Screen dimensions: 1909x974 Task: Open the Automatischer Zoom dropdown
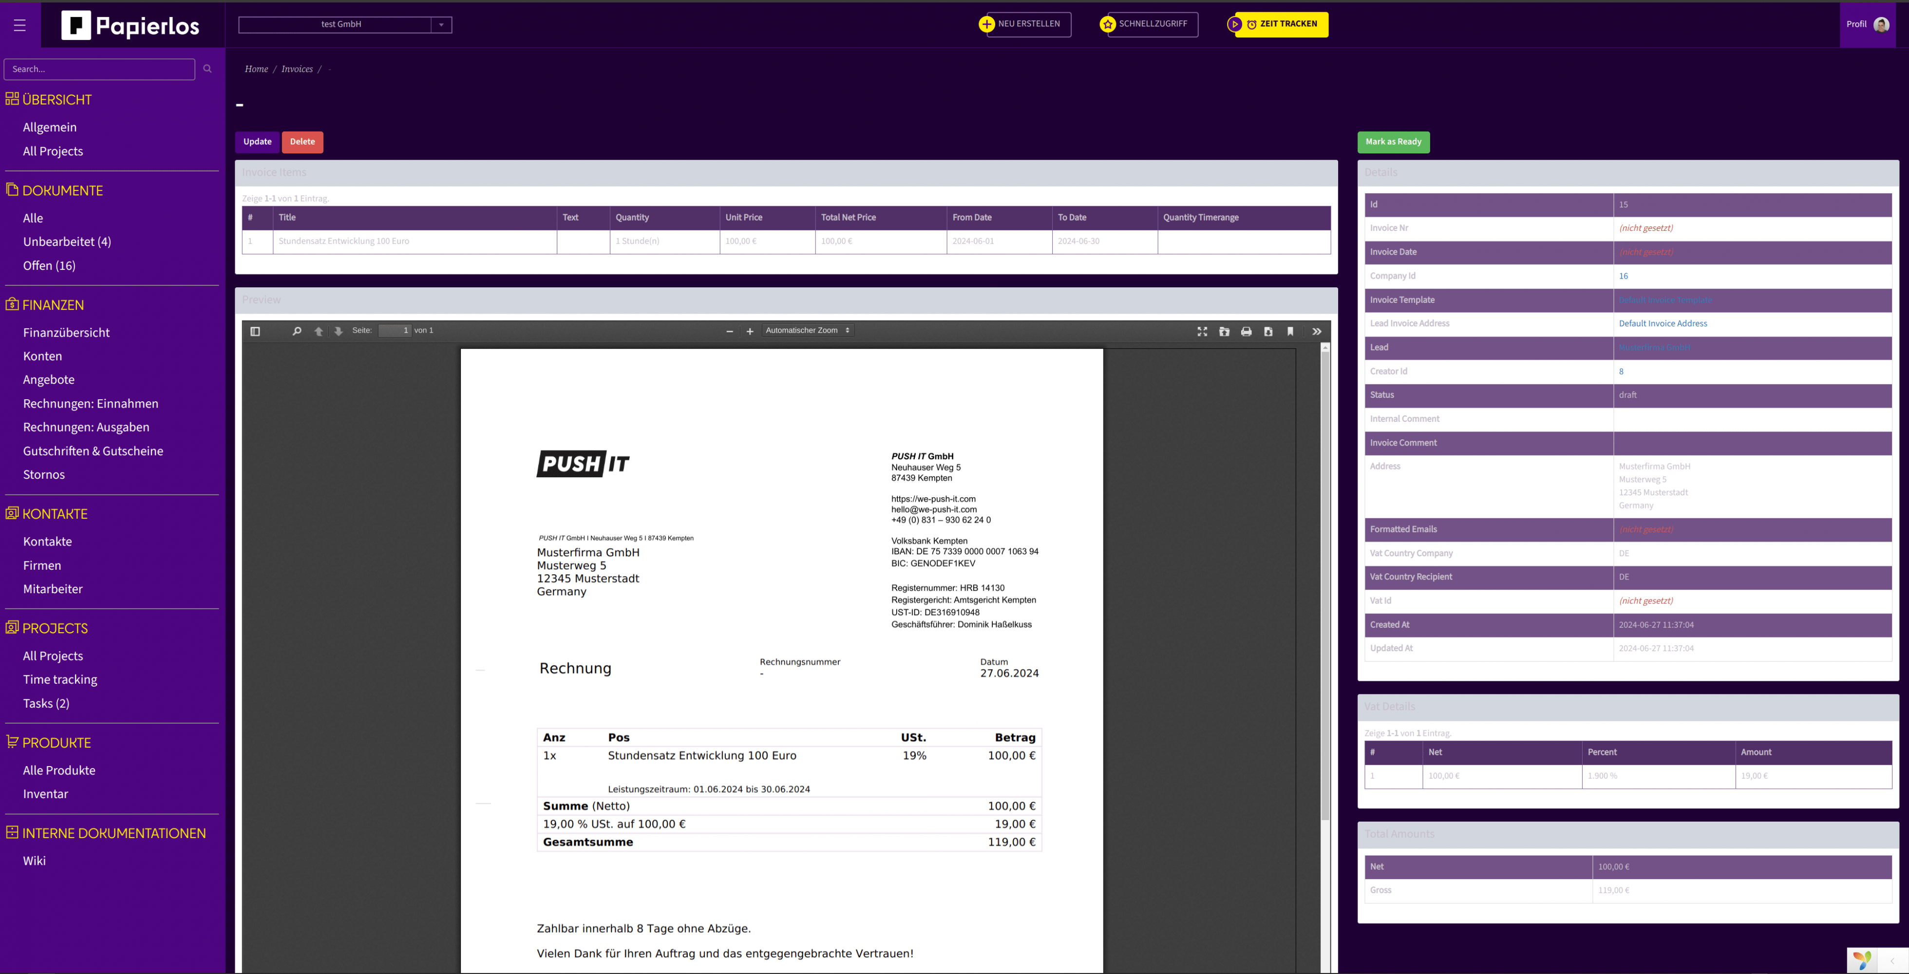pyautogui.click(x=807, y=330)
